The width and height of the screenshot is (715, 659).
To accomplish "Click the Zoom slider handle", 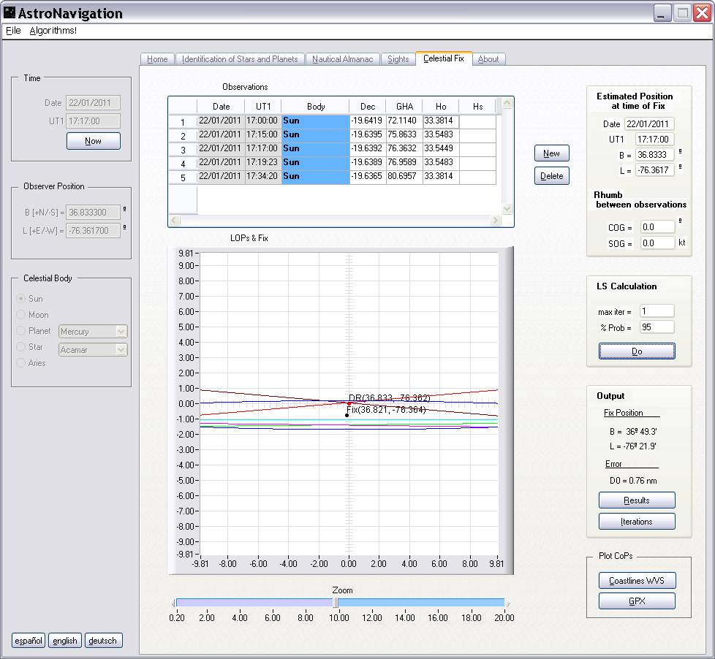I will point(335,603).
